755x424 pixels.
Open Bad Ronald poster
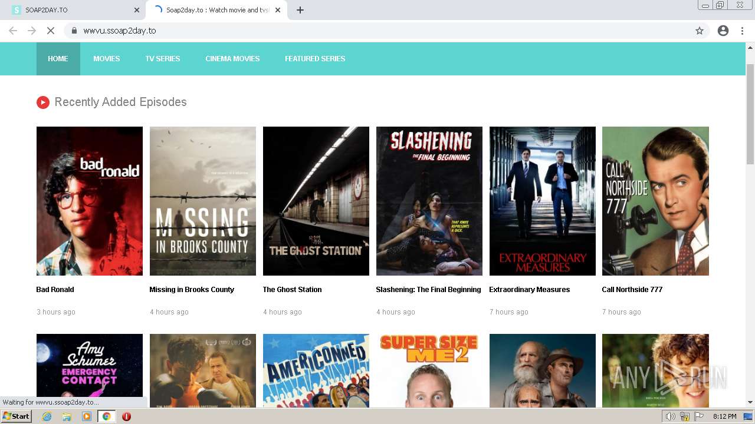(90, 201)
